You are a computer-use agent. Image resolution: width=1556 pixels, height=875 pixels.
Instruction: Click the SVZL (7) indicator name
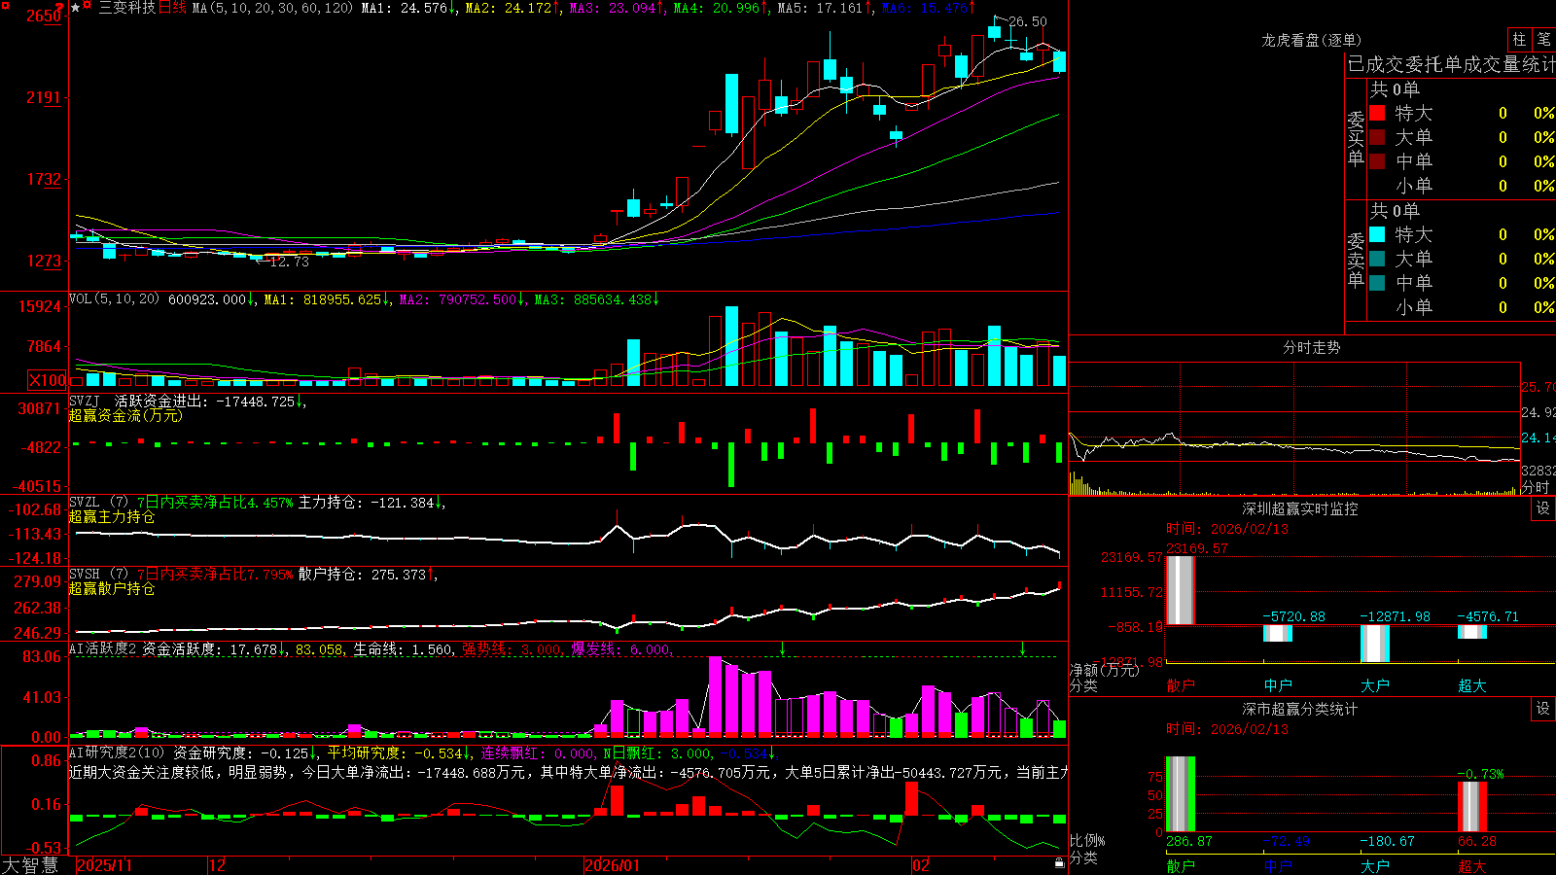(x=98, y=503)
